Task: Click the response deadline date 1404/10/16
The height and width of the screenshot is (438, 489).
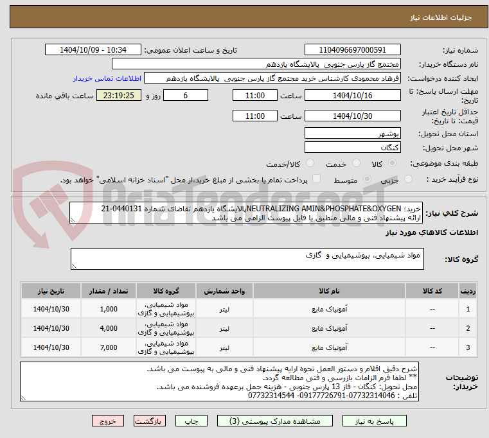Action: 352,95
